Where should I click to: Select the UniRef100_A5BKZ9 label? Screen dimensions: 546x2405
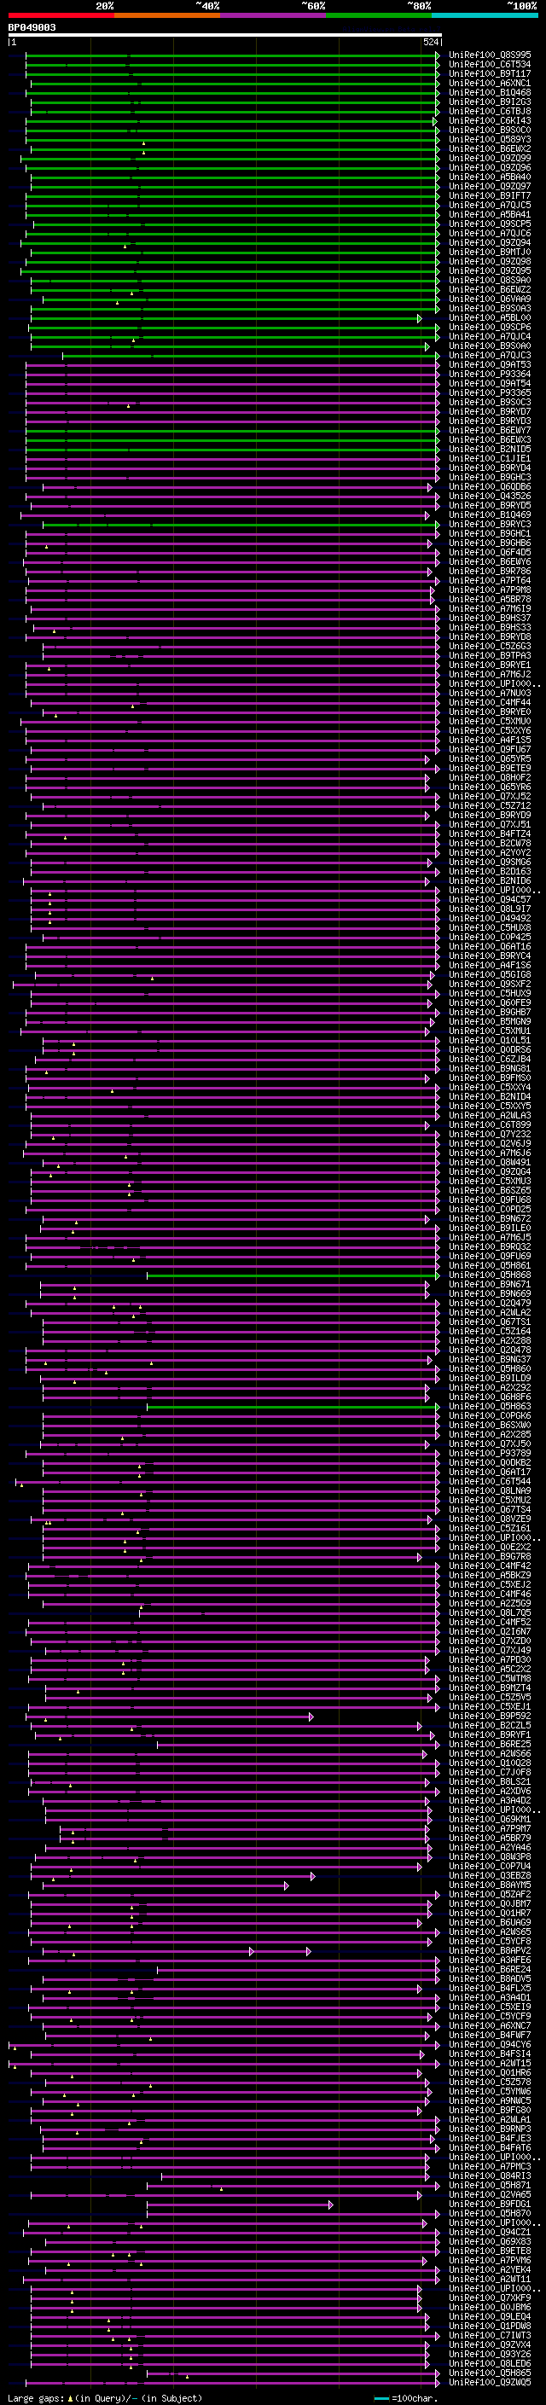click(x=490, y=1575)
